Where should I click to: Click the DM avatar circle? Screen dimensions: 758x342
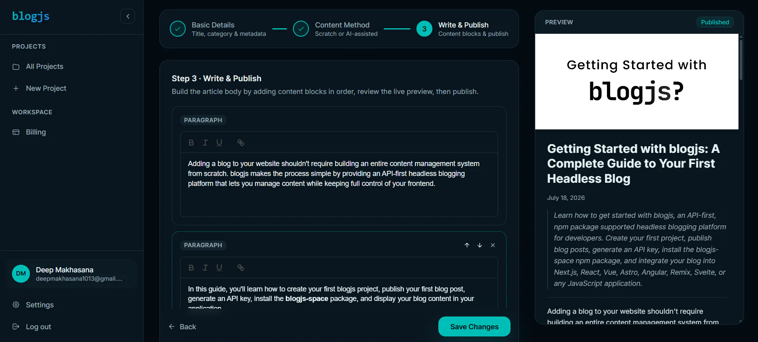point(21,274)
